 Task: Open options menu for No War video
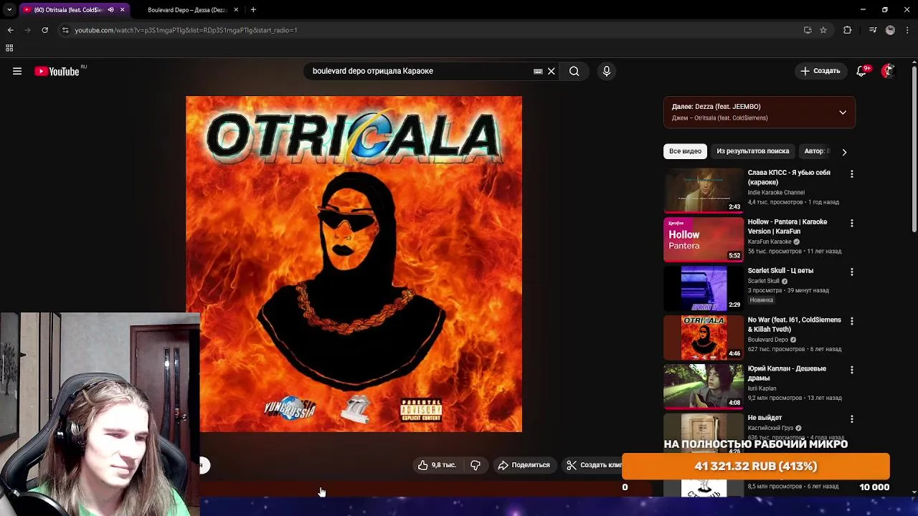851,321
